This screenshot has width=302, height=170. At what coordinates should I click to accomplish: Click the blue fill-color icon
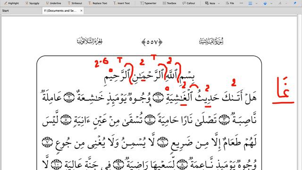pyautogui.click(x=265, y=3)
